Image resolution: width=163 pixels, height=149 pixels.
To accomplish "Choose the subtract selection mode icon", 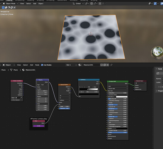I will point(9,7).
